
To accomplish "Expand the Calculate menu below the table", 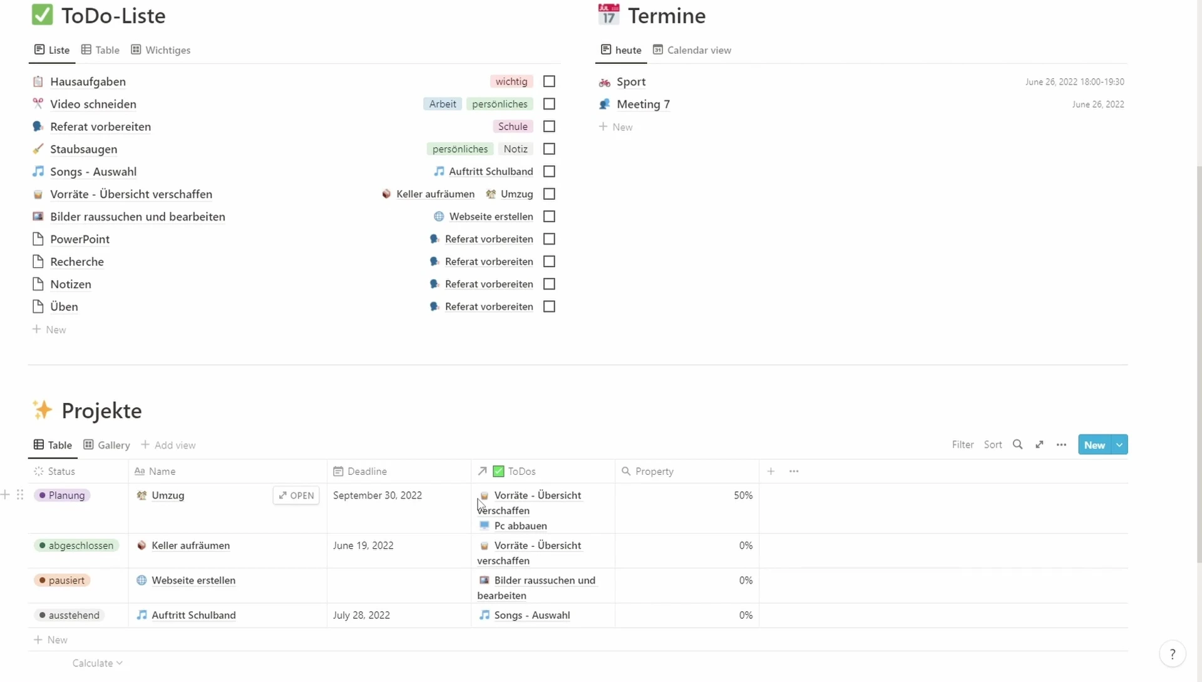I will click(x=97, y=663).
